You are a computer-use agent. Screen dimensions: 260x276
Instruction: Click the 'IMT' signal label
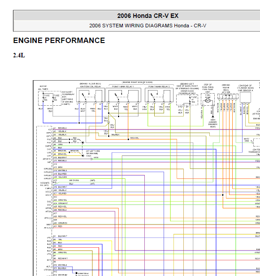pyautogui.click(x=49, y=162)
